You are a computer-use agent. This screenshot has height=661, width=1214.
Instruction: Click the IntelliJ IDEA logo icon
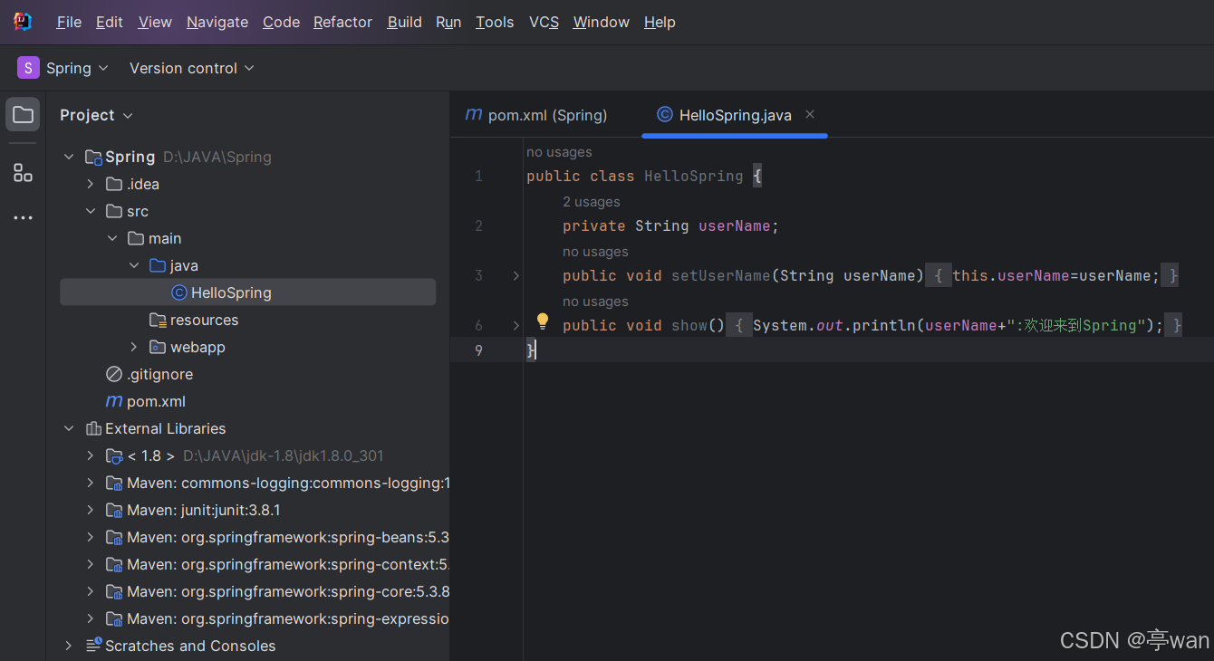23,22
